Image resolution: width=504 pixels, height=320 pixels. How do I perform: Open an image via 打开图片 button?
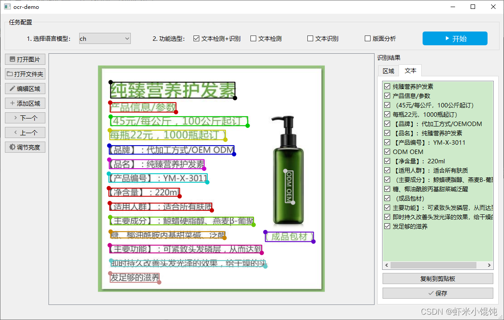point(24,59)
